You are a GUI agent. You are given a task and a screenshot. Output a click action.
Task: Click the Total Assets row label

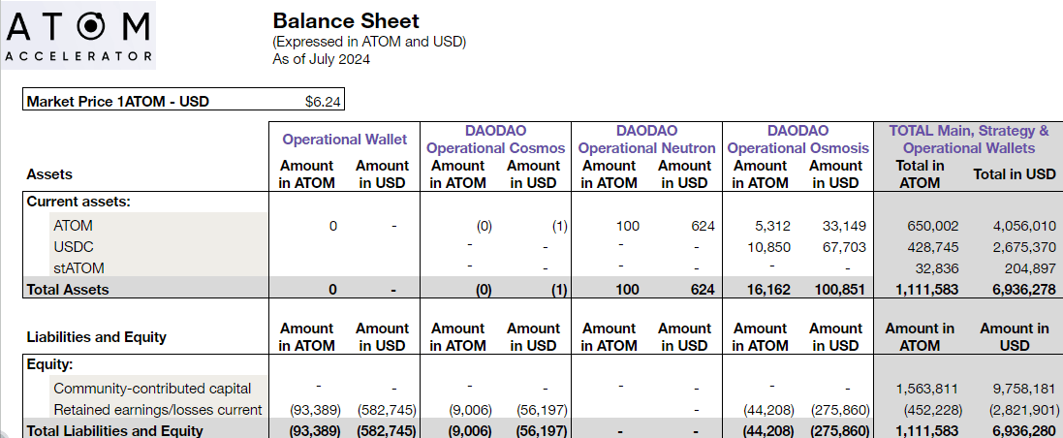pos(68,289)
